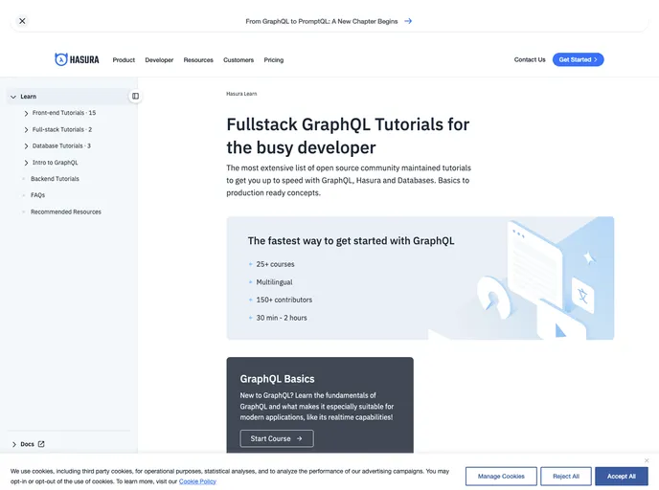The height and width of the screenshot is (490, 659).
Task: Go to the Pricing page
Action: (274, 60)
